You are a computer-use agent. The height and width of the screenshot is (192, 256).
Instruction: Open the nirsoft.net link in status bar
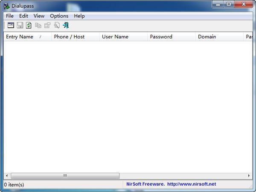[192, 184]
